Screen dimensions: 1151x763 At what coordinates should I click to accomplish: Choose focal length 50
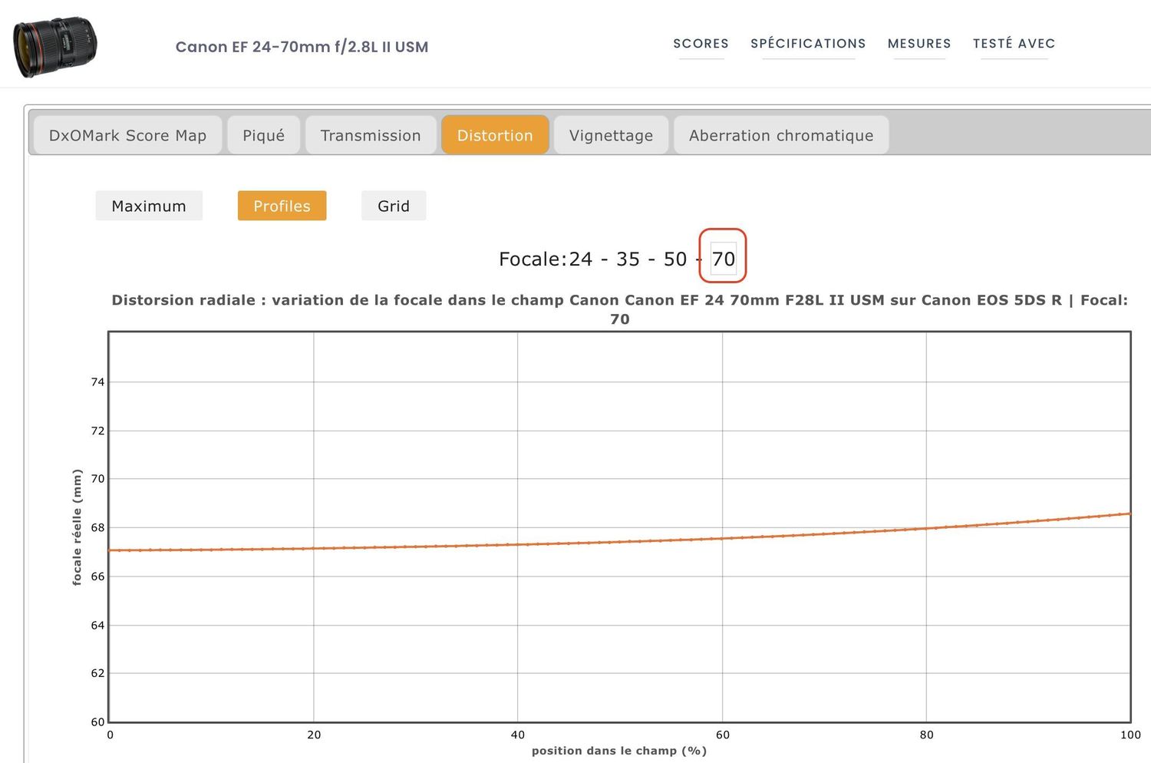[x=675, y=259]
